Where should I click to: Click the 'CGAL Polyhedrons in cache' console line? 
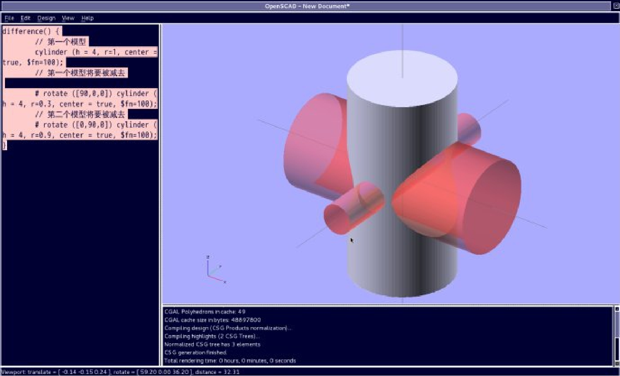coord(205,311)
